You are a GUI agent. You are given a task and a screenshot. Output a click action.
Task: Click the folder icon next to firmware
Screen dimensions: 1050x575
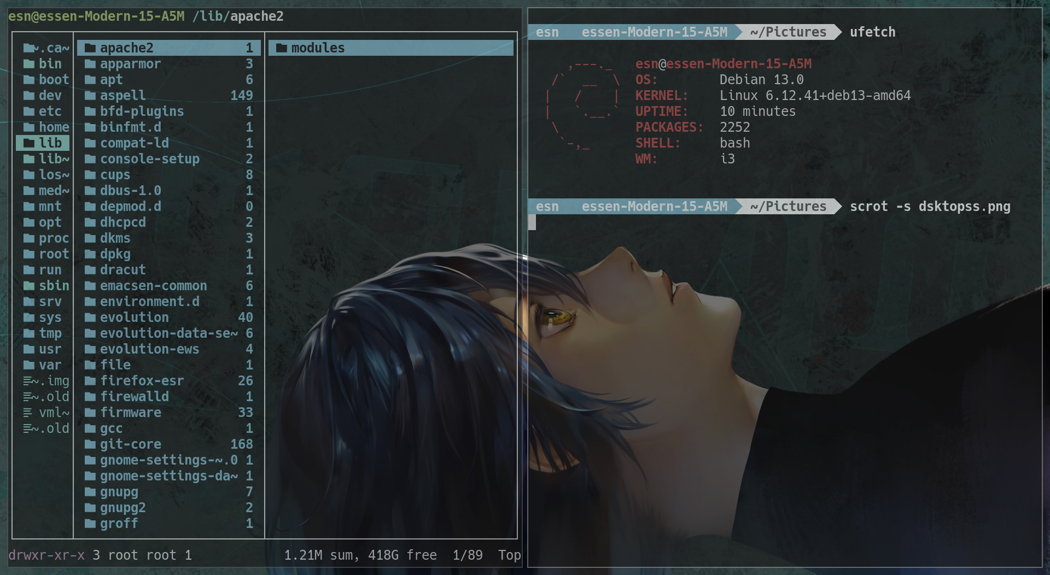tap(90, 413)
